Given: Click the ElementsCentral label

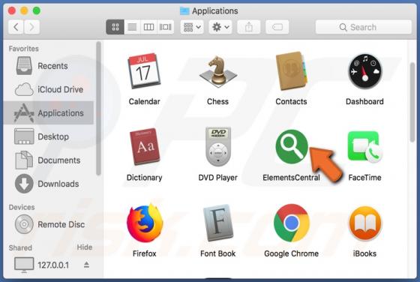Looking at the screenshot, I should pyautogui.click(x=292, y=178).
